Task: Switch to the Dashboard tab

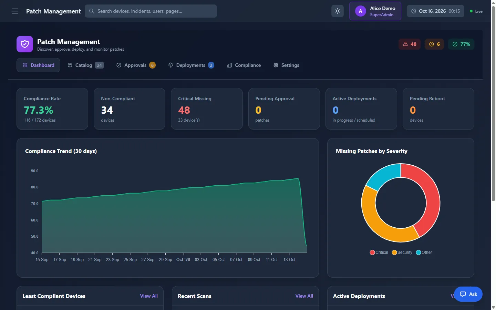Action: coord(38,65)
